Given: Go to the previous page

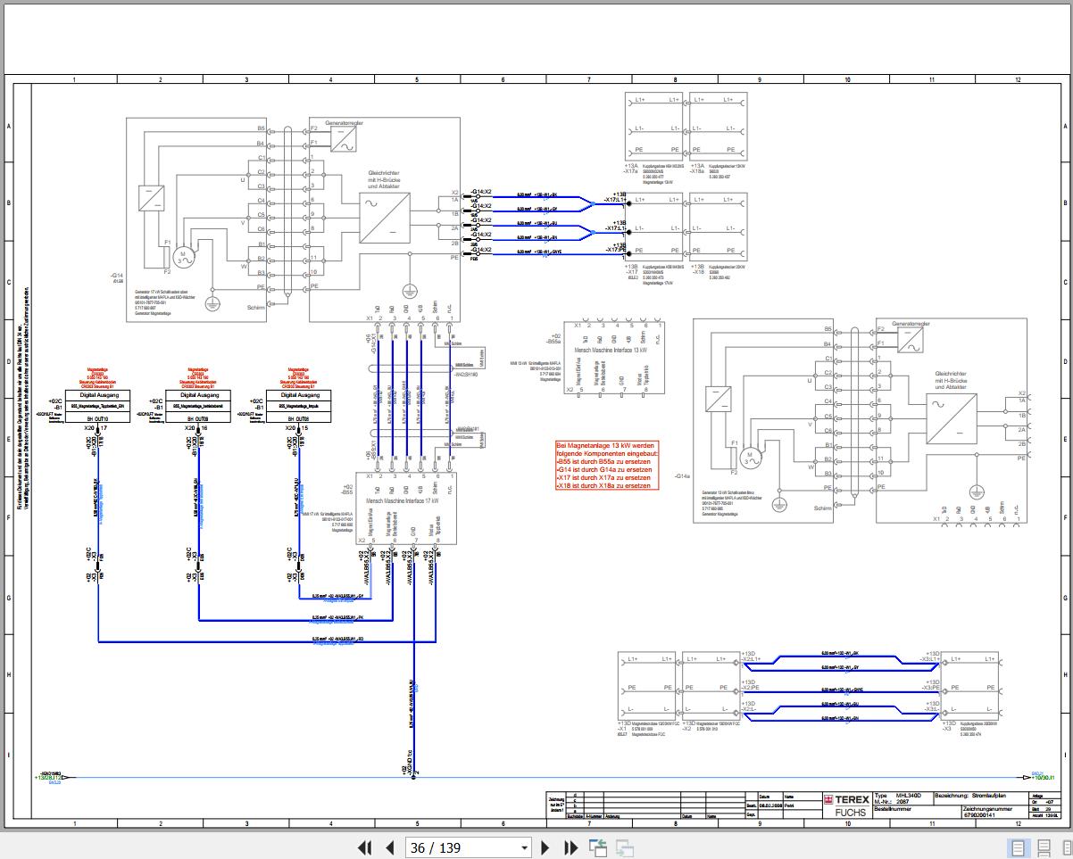Looking at the screenshot, I should click(x=388, y=847).
